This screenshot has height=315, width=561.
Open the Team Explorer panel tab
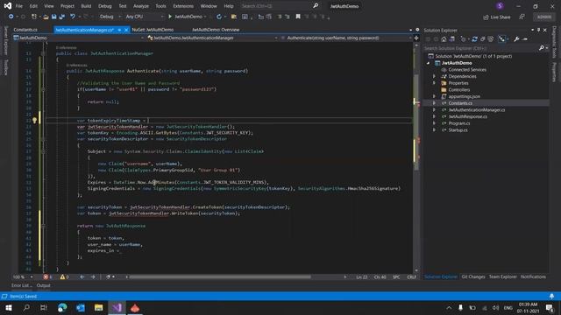pyautogui.click(x=502, y=276)
